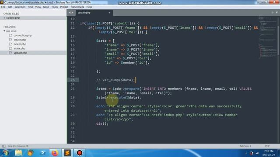Open connection.php in the sidebar
Viewport: 280px width, 157px height.
[x=23, y=35]
